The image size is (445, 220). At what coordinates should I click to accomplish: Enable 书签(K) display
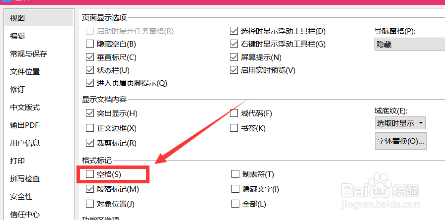[234, 128]
